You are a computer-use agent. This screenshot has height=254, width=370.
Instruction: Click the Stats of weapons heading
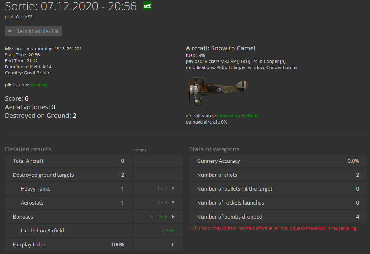[x=214, y=149]
